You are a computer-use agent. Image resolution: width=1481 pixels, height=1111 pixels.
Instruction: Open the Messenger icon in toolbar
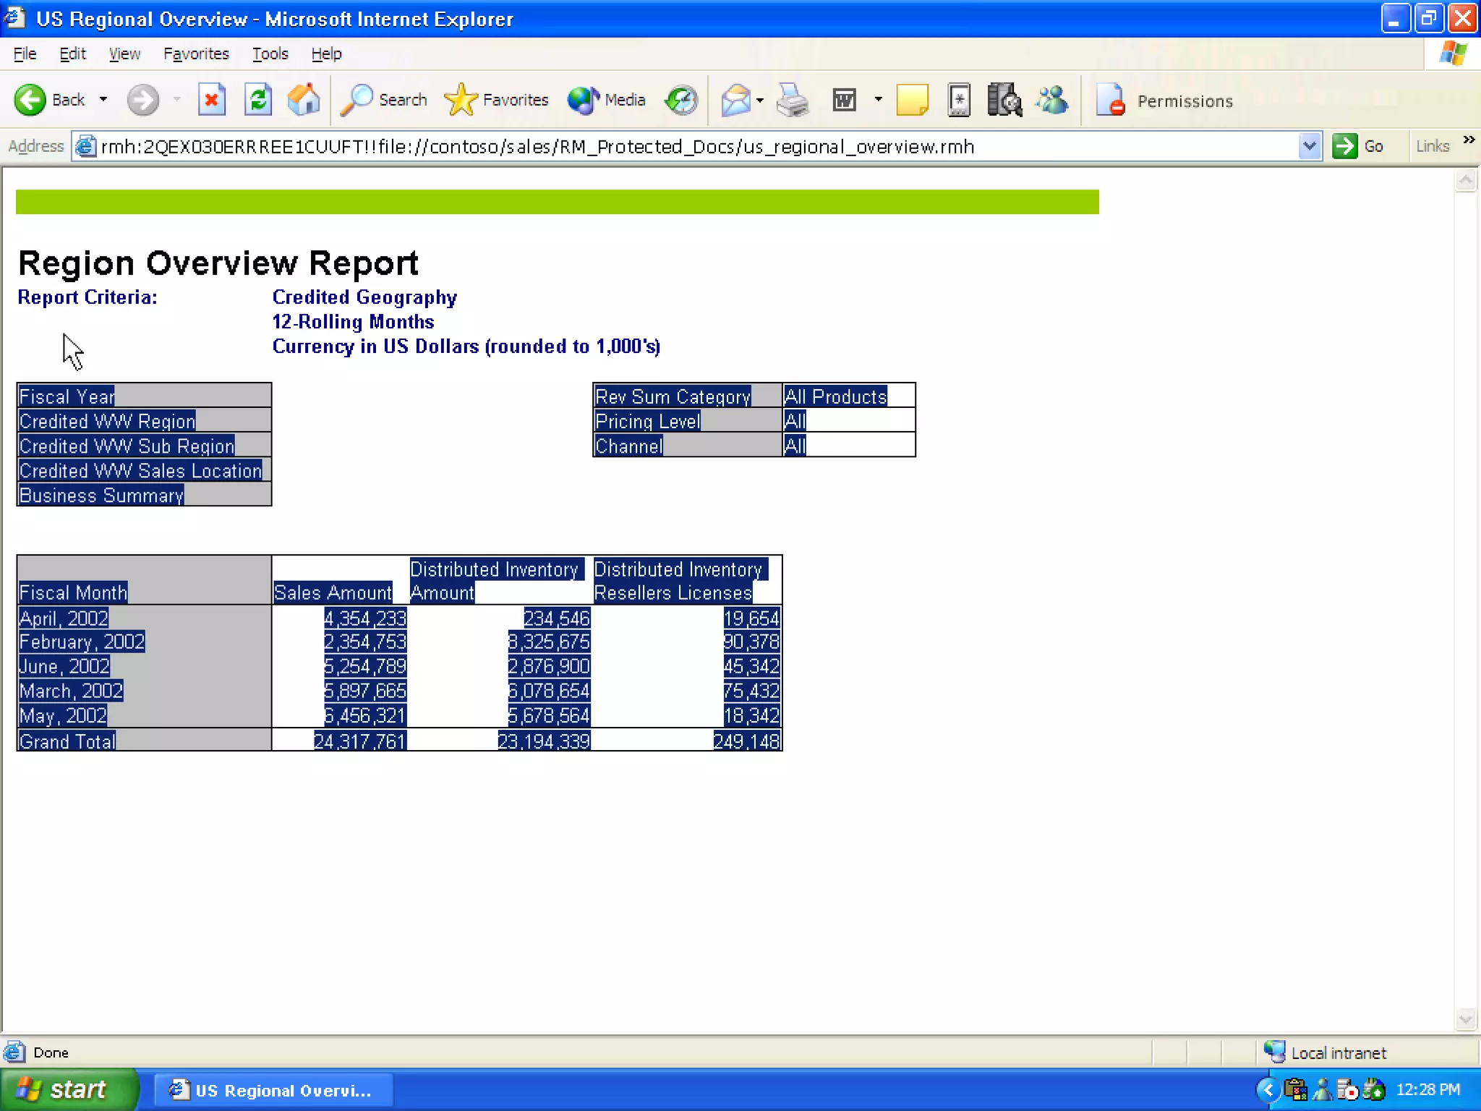click(1052, 100)
